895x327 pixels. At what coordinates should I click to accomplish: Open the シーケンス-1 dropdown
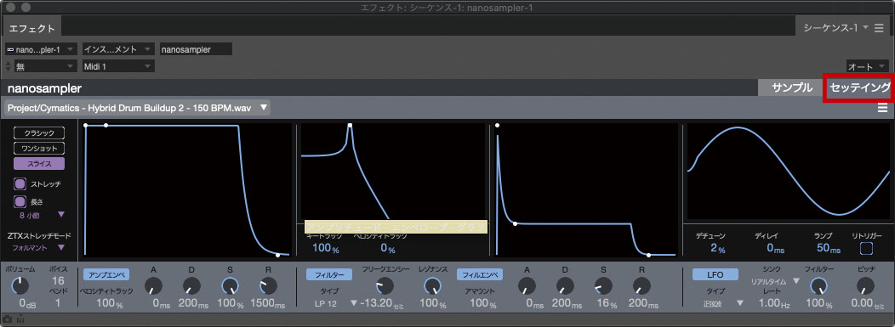tap(835, 27)
